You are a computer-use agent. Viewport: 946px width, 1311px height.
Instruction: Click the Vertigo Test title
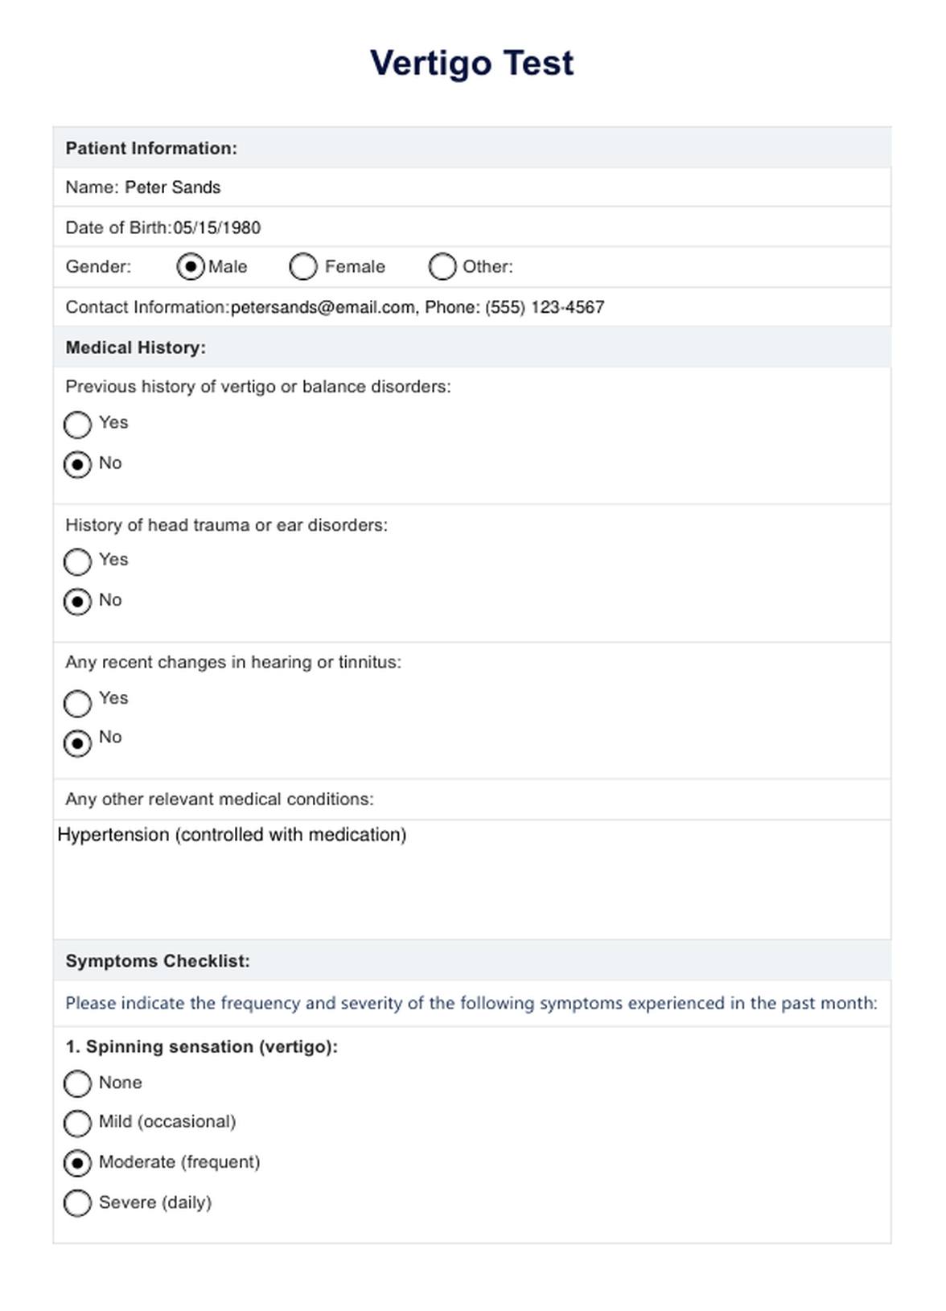pyautogui.click(x=472, y=63)
